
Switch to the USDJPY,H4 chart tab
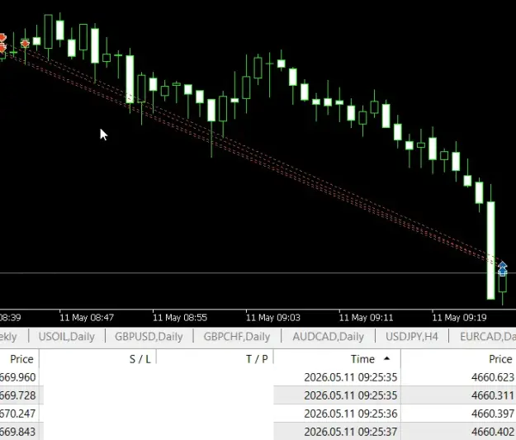pyautogui.click(x=412, y=336)
